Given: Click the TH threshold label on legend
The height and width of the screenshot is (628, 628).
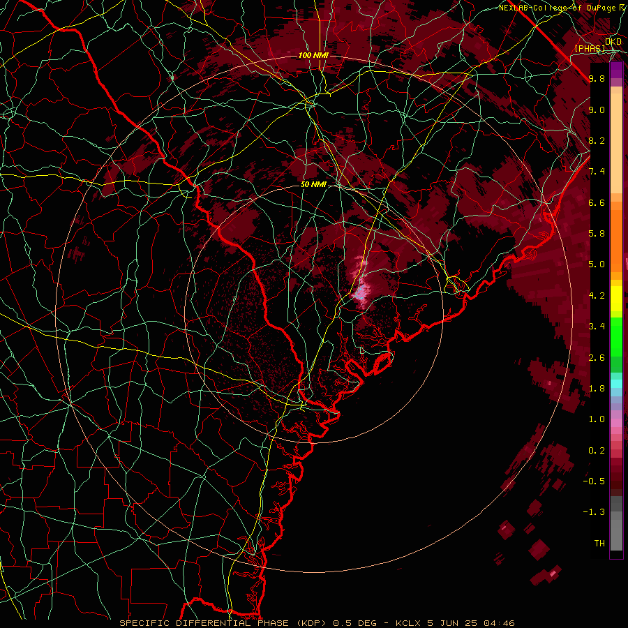Looking at the screenshot, I should [x=599, y=544].
